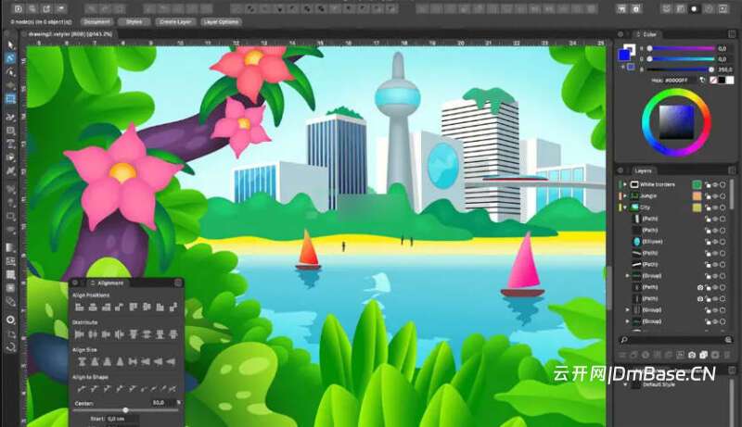Viewport: 742px width, 427px height.
Task: Click the camera icon below Layers list
Action: [x=692, y=355]
